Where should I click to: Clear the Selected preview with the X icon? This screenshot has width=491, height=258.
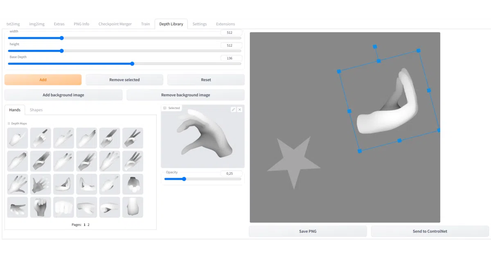point(240,109)
